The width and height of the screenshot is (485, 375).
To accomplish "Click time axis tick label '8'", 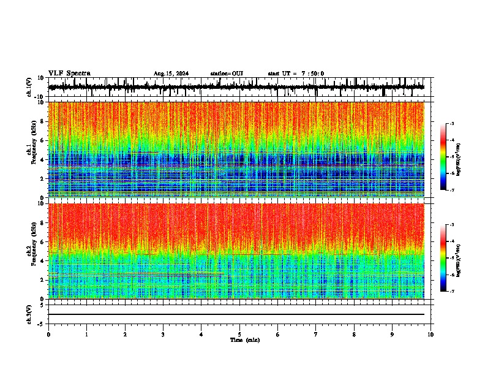I will click(354, 335).
